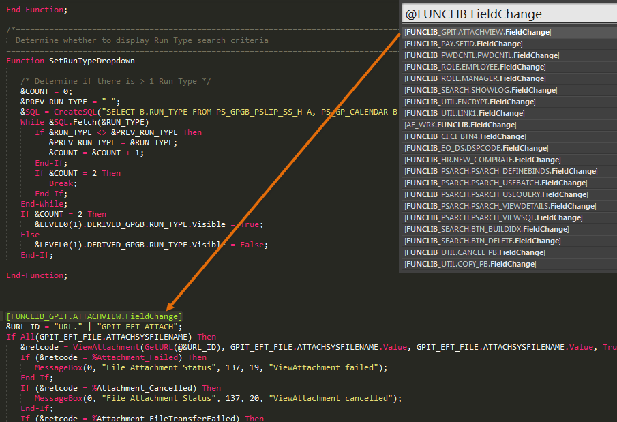Image resolution: width=617 pixels, height=422 pixels.
Task: Click the &COUNT = &COUNT + 1; line
Action: click(x=96, y=153)
